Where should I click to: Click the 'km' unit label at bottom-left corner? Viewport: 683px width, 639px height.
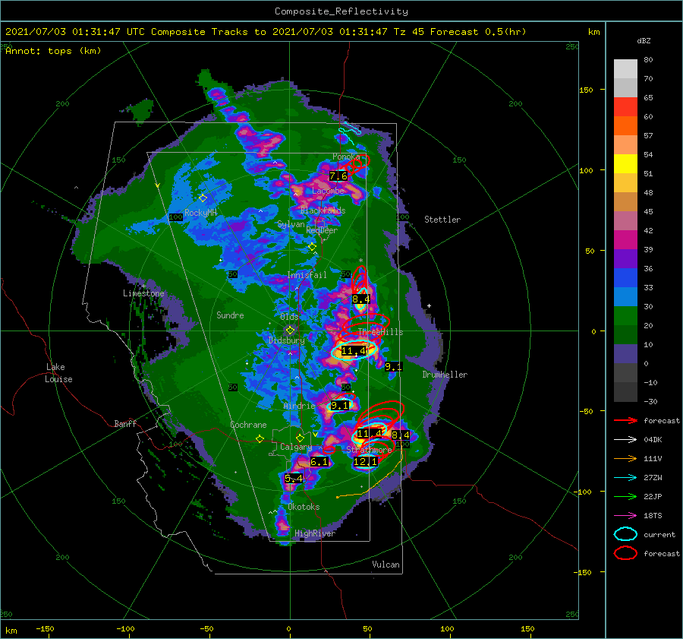pos(11,631)
